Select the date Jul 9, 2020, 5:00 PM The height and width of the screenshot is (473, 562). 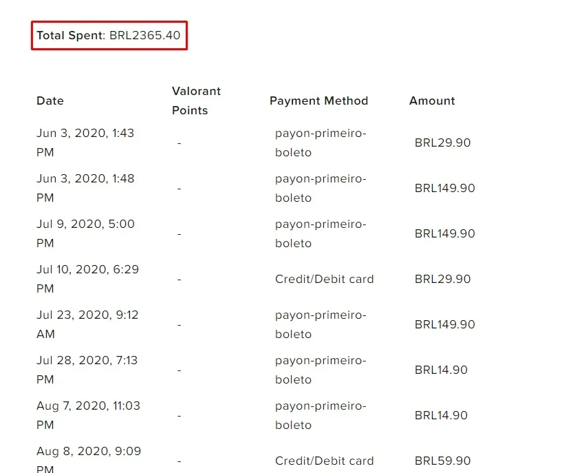click(x=86, y=233)
